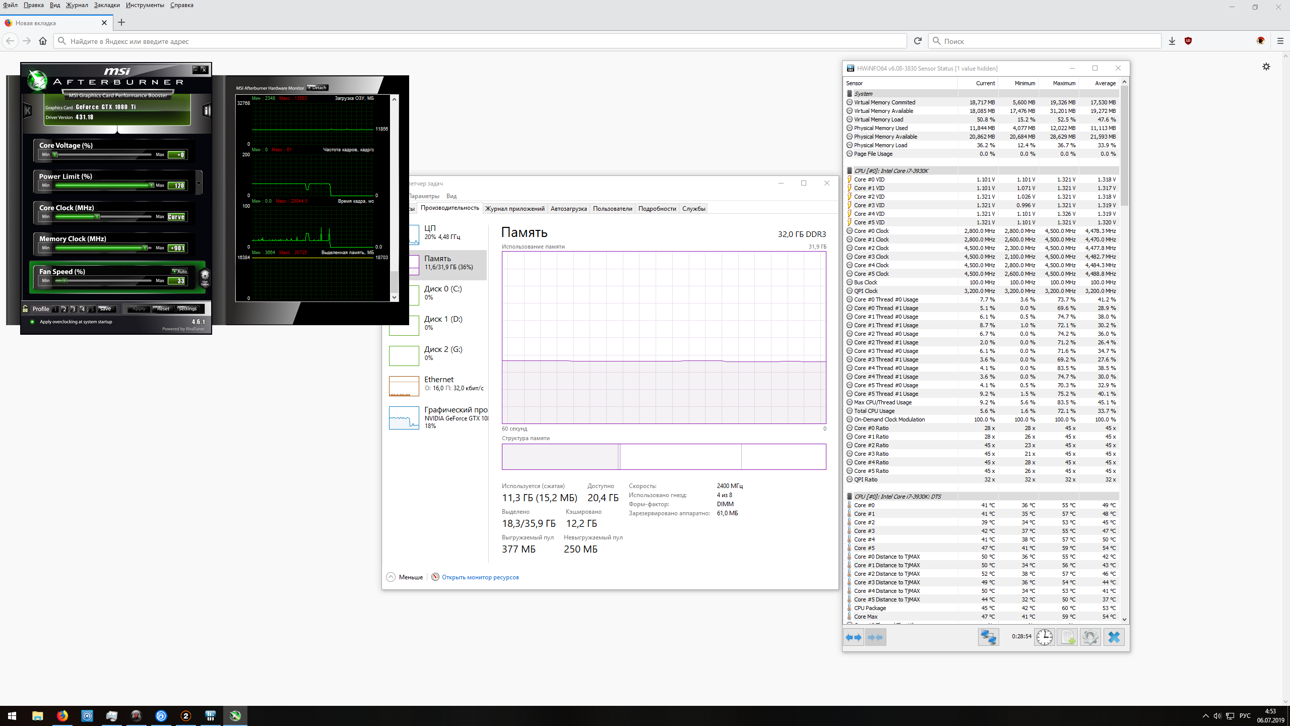The height and width of the screenshot is (726, 1290).
Task: Open the Закладки browser menu
Action: click(x=107, y=5)
